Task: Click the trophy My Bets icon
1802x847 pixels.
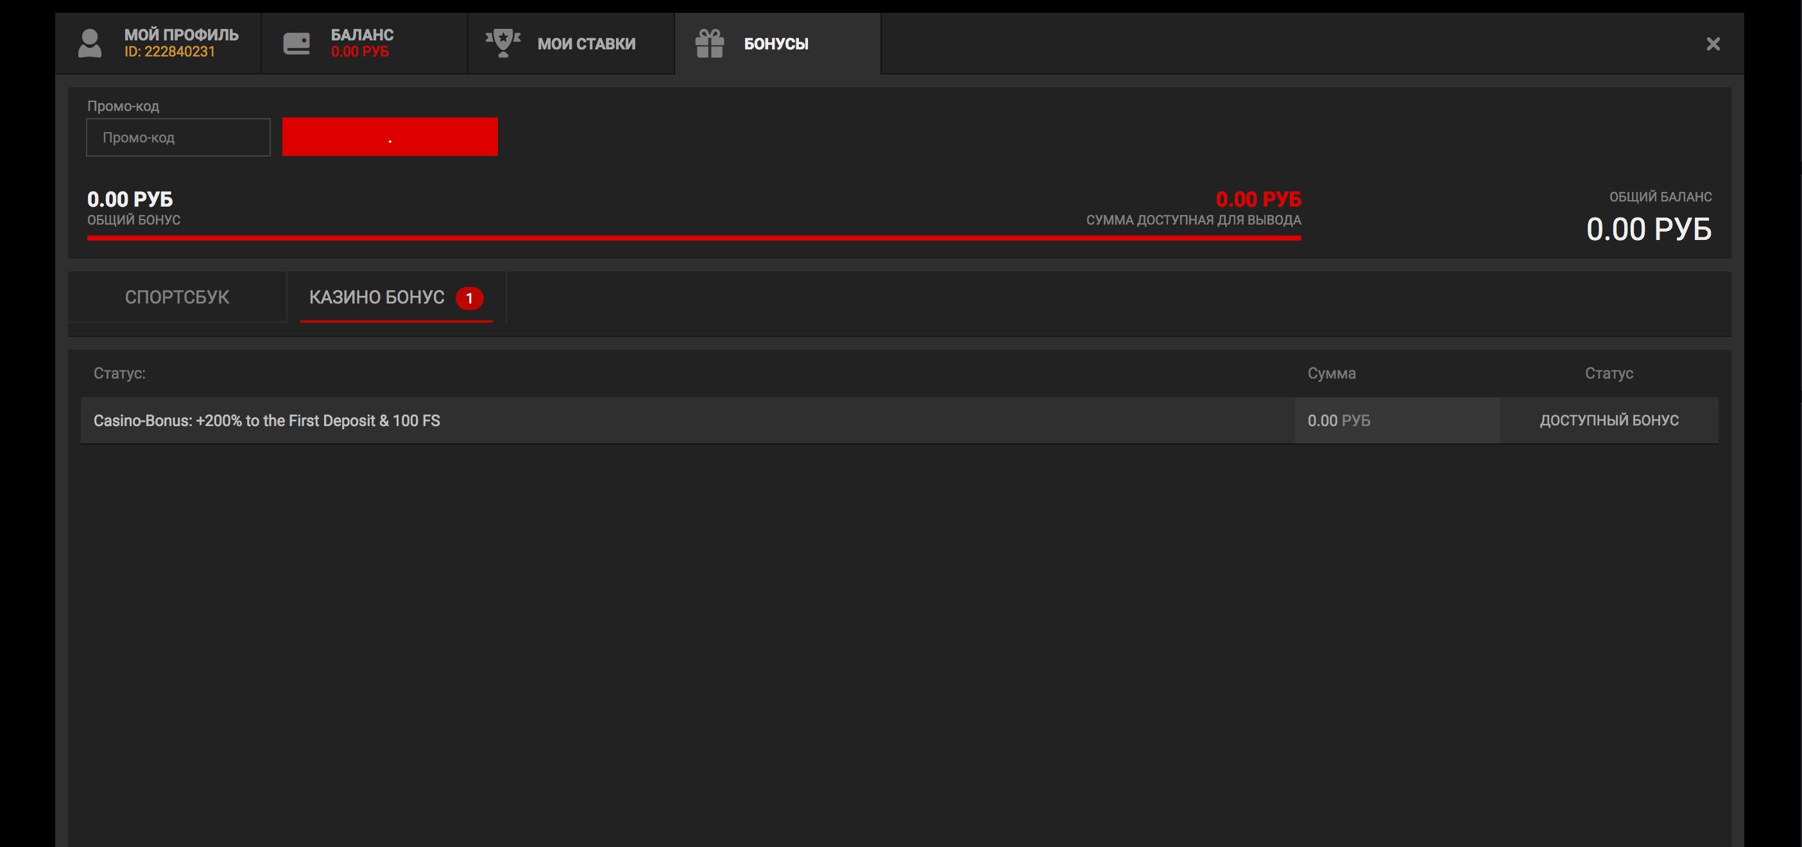Action: [503, 44]
